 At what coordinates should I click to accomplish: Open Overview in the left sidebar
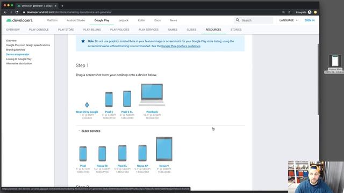click(x=11, y=41)
